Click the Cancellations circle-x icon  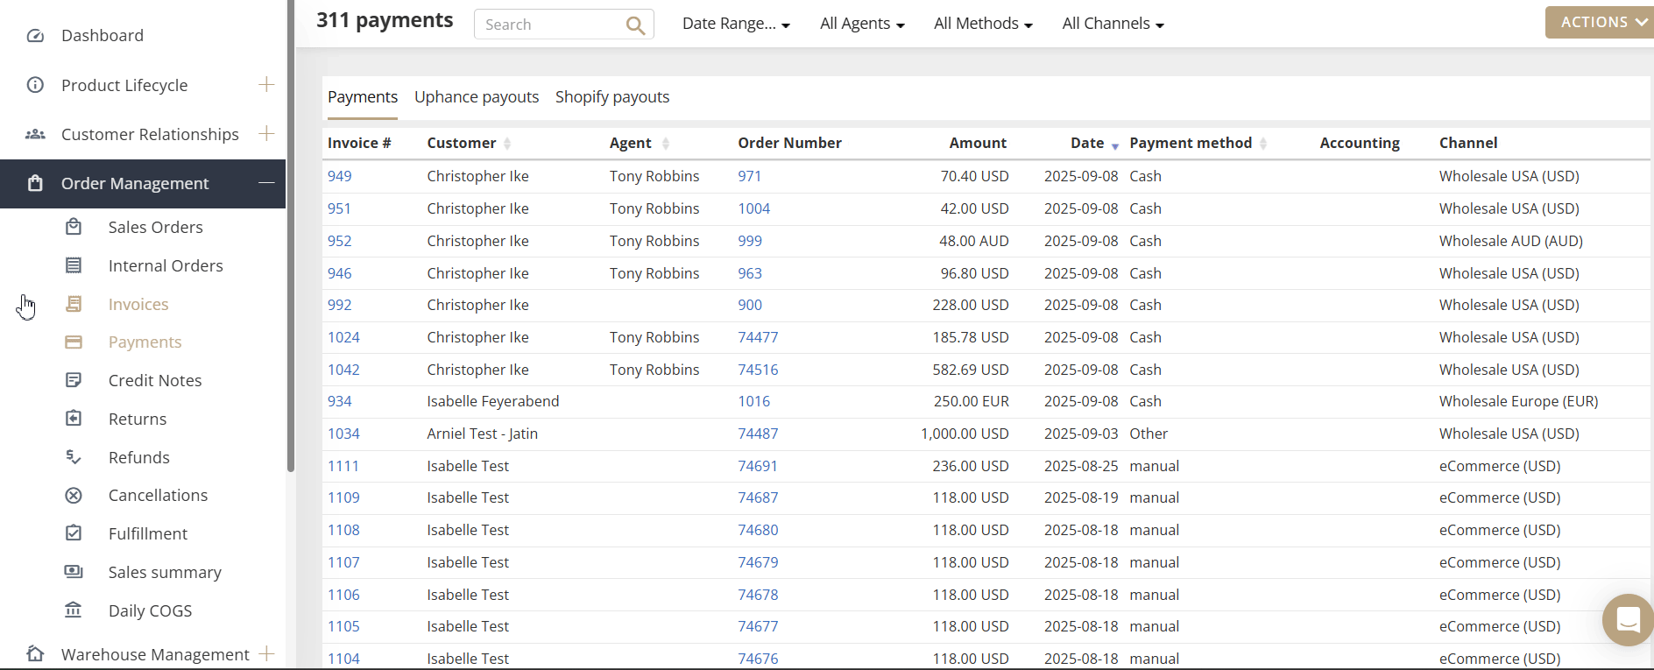point(74,496)
